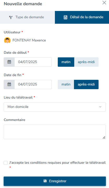The width and height of the screenshot is (109, 188).
Task: Select matin for the end date
Action: click(x=66, y=84)
